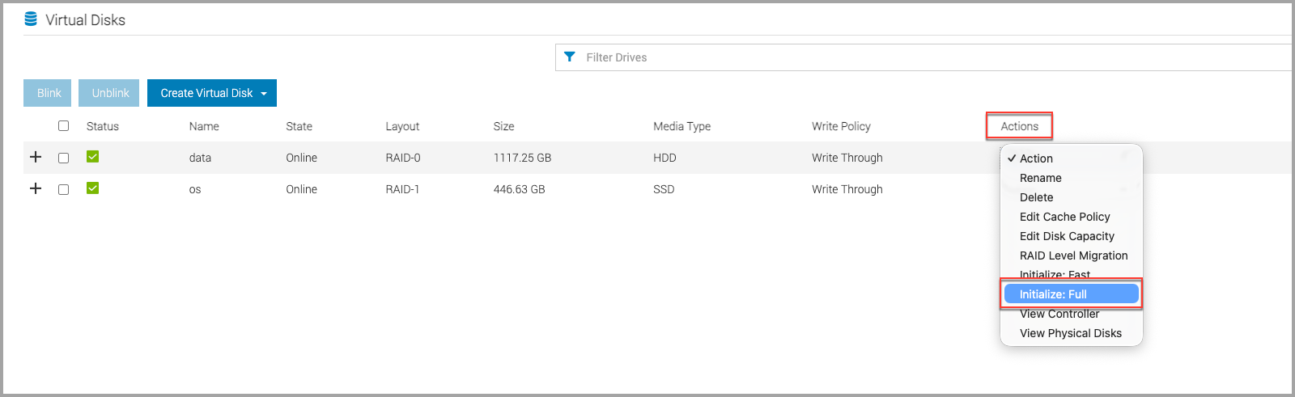Click the Blink button
The image size is (1295, 397).
click(x=49, y=93)
